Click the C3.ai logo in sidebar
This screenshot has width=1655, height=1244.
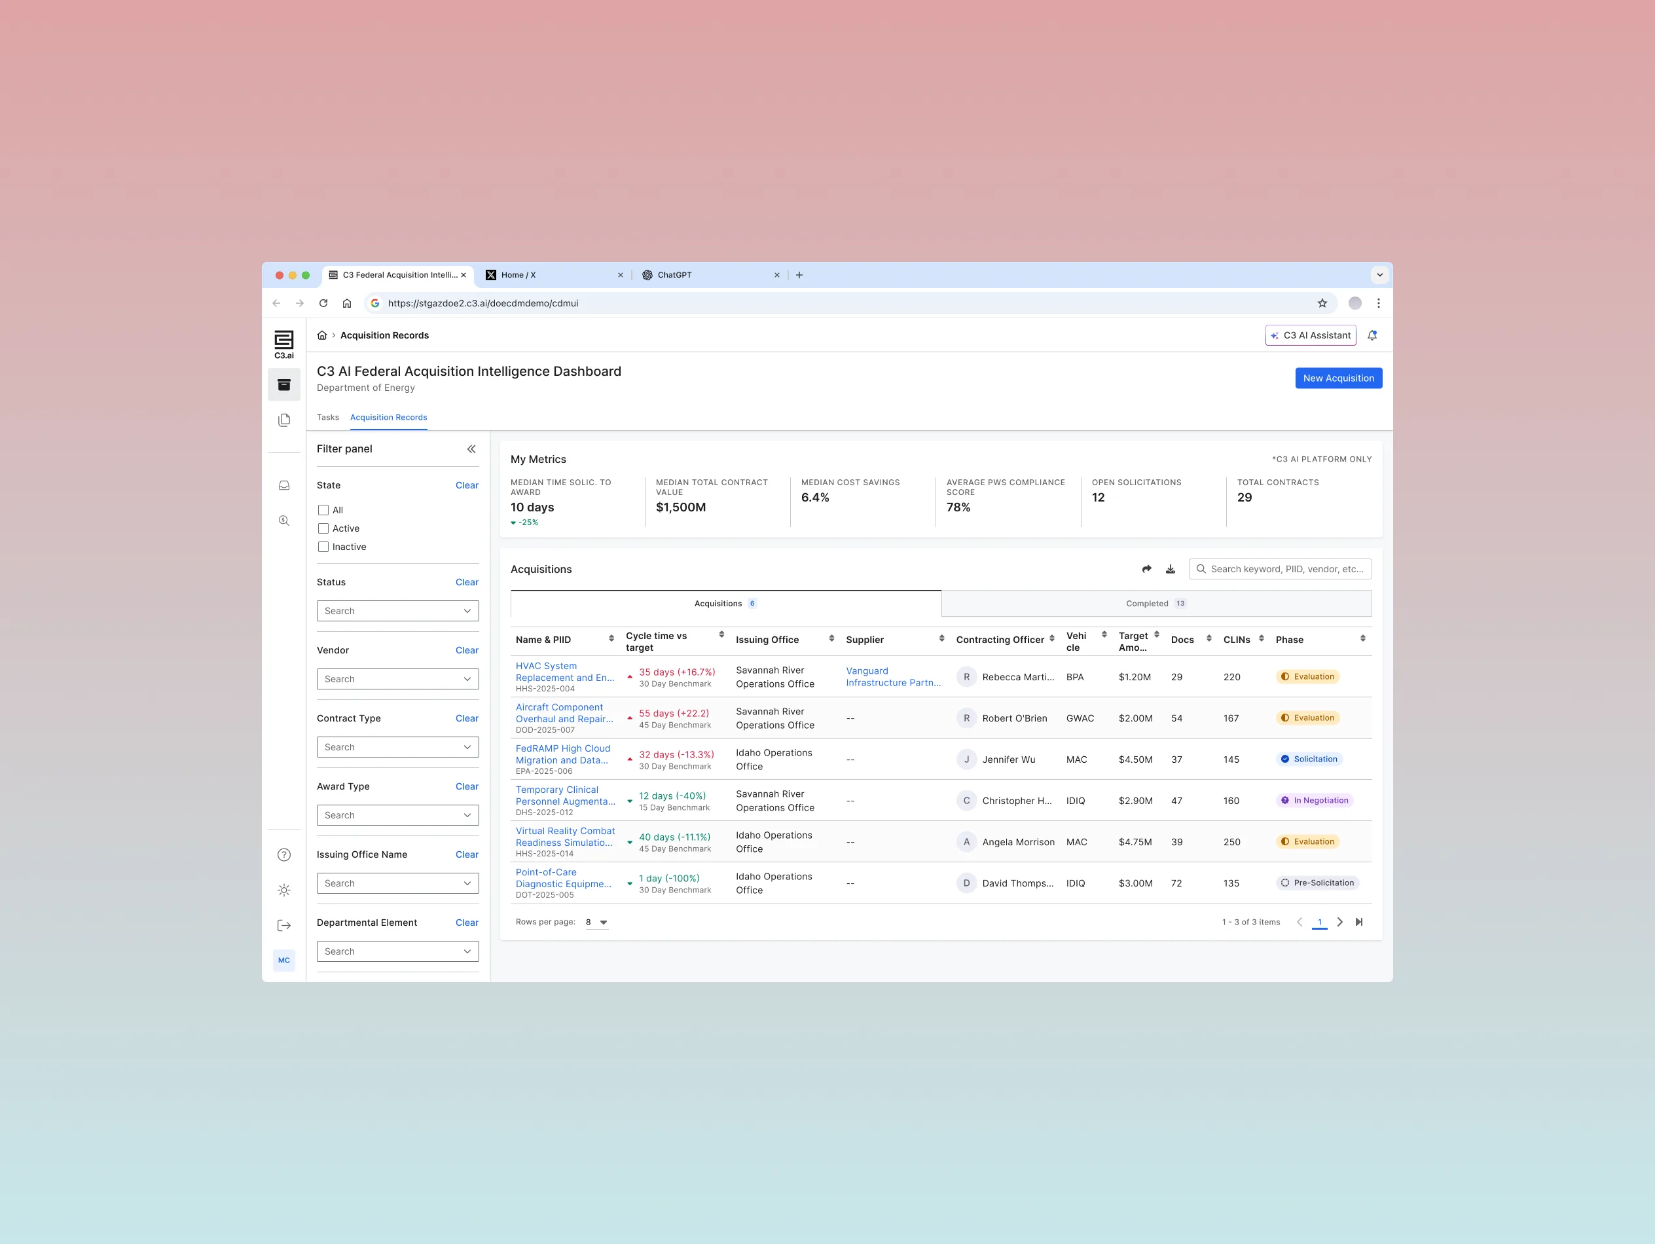coord(283,344)
